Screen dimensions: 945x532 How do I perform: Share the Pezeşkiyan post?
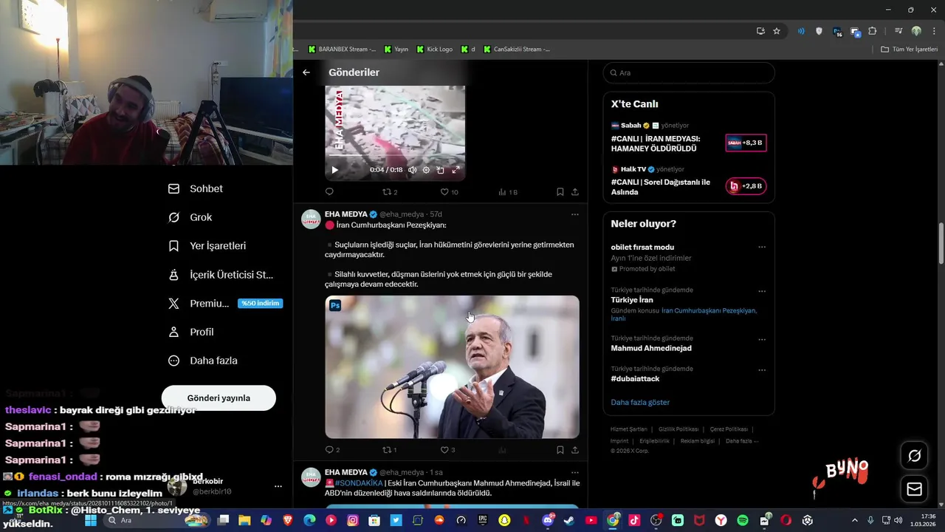(575, 450)
